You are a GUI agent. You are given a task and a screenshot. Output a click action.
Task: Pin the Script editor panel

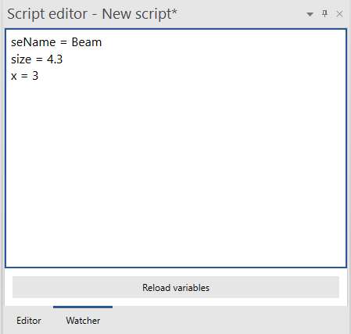(324, 14)
